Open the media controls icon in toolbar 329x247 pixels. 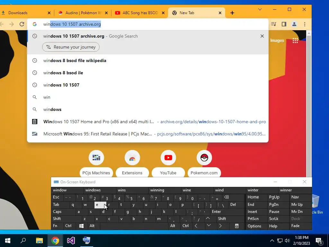point(273,24)
